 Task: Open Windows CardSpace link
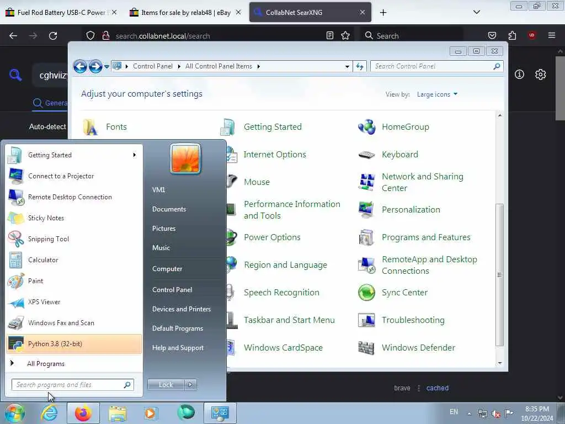(x=283, y=348)
